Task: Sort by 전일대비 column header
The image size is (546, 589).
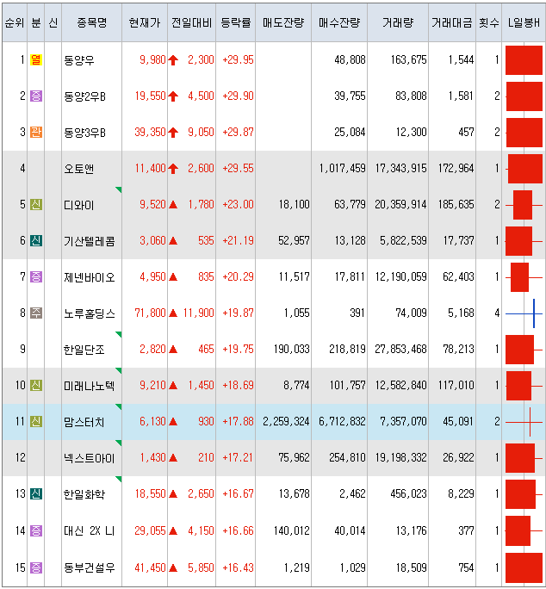Action: (192, 23)
